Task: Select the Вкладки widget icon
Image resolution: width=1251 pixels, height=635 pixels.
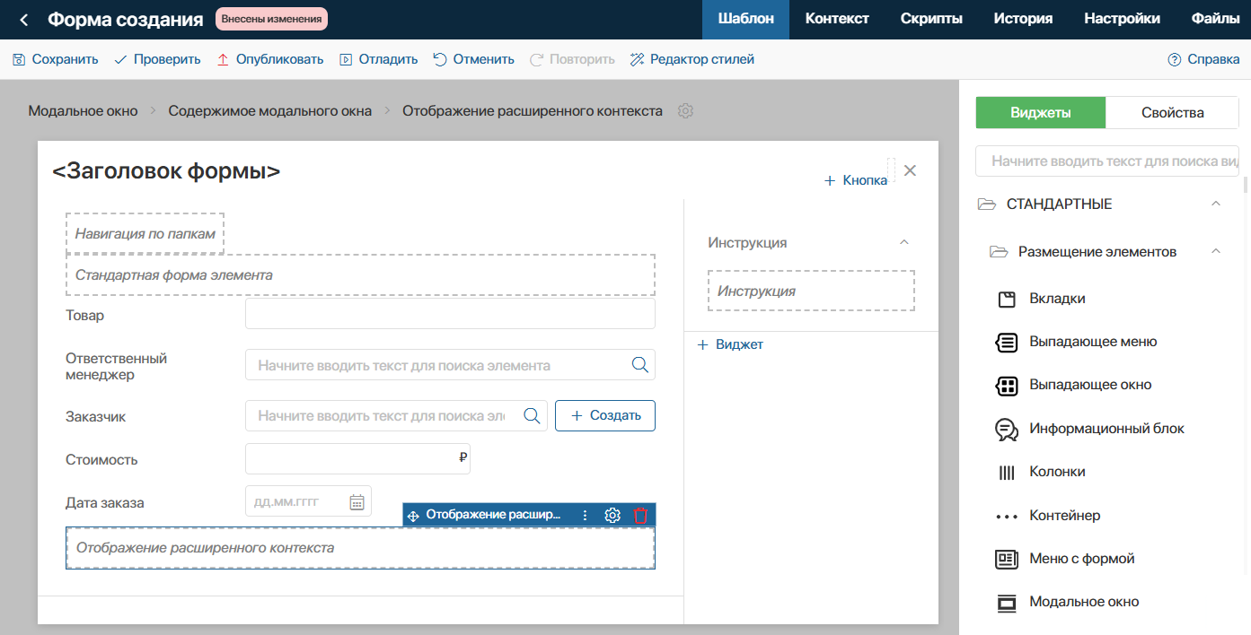Action: [1007, 299]
